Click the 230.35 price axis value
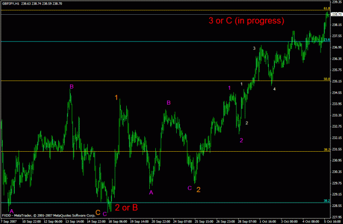Image resolution: width=343 pixels, height=224 pixels. click(337, 172)
